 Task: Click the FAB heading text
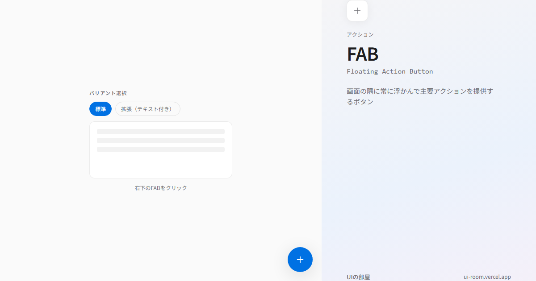point(363,54)
